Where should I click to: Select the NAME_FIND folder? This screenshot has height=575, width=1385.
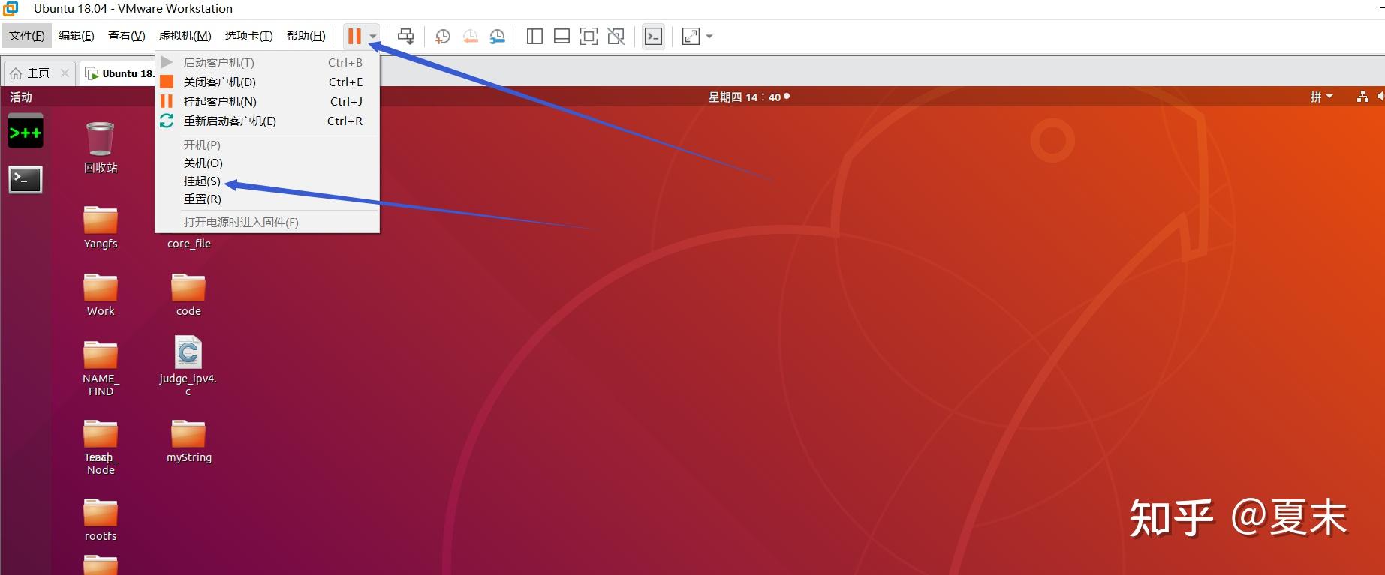click(x=101, y=368)
